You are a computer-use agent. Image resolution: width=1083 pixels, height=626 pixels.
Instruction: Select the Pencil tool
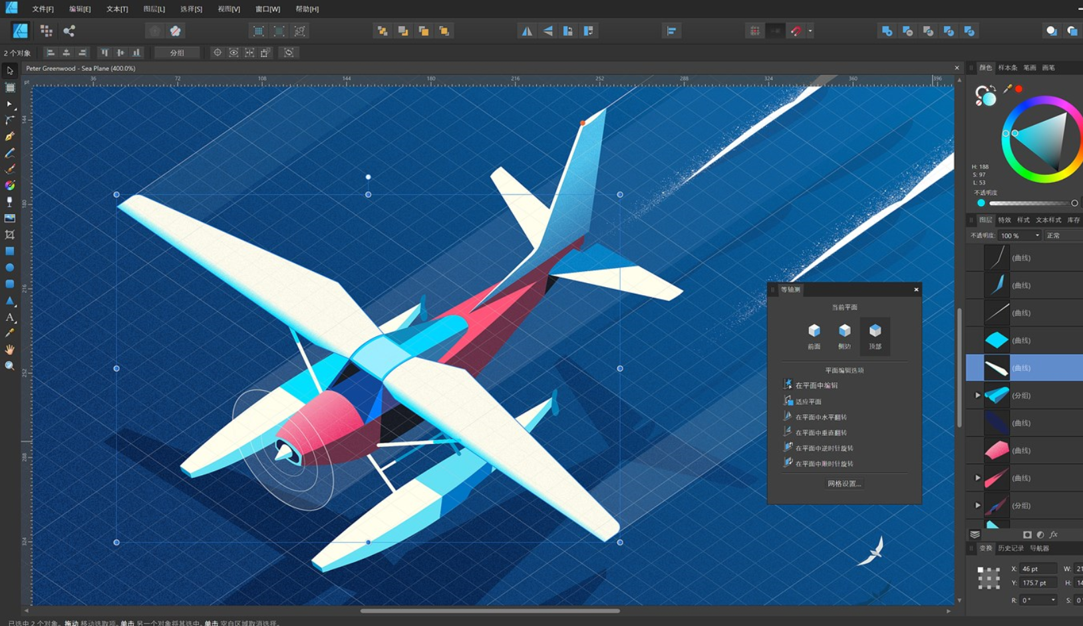[x=10, y=154]
